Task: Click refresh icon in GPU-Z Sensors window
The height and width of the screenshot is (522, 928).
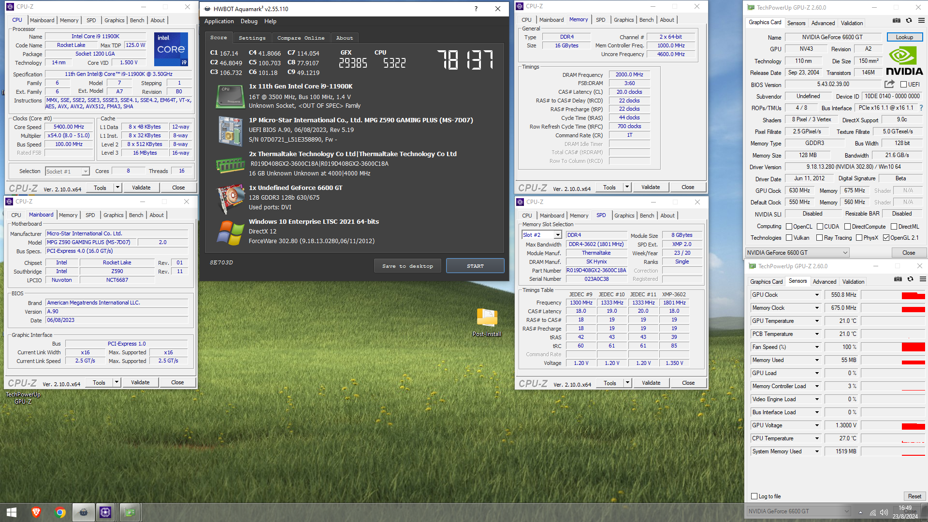Action: [910, 279]
